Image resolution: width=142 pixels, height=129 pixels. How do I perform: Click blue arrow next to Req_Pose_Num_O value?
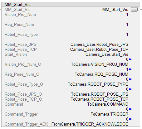pyautogui.click(x=130, y=79)
